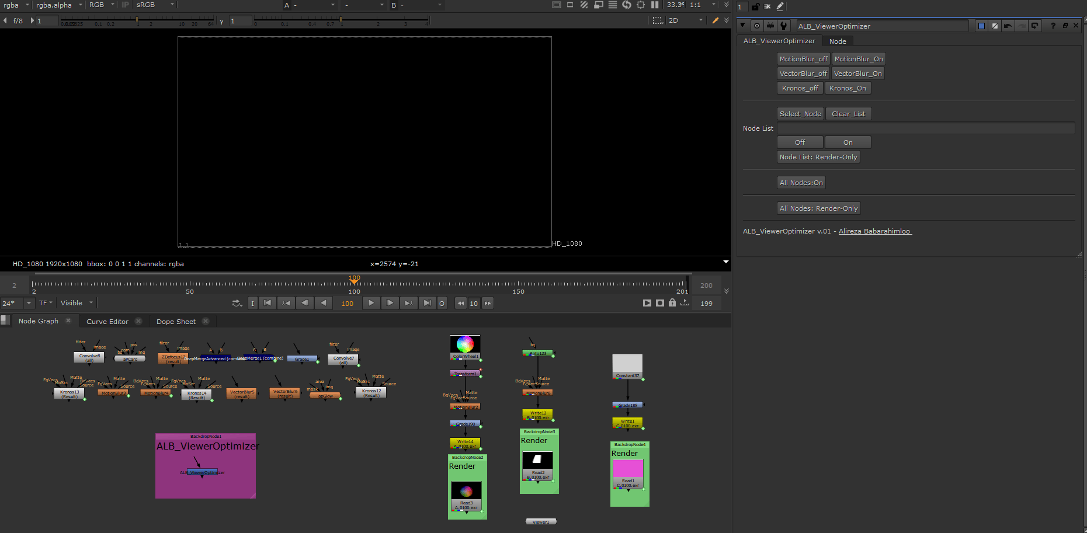
Task: Toggle the timeline lock icon beside frame 199
Action: (x=672, y=303)
